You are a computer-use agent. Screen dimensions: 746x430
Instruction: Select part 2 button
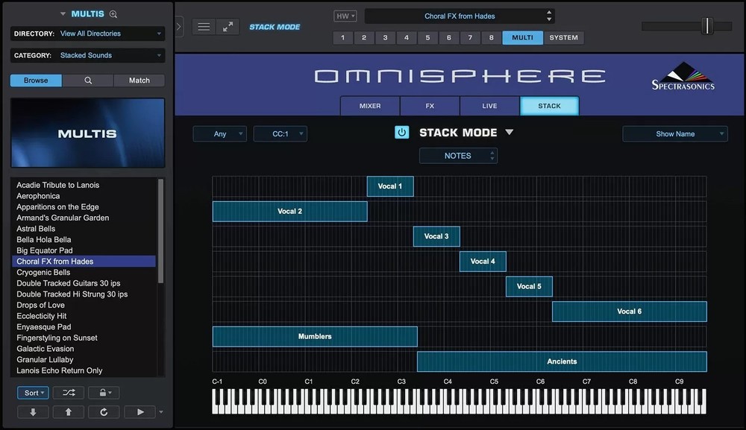364,37
